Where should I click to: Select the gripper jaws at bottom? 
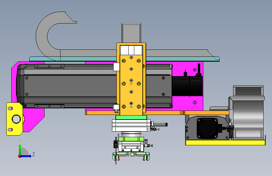point(131,156)
